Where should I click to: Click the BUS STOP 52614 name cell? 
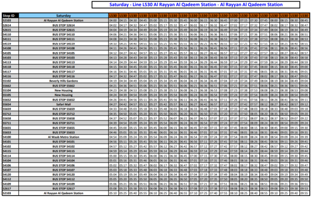click(64, 25)
